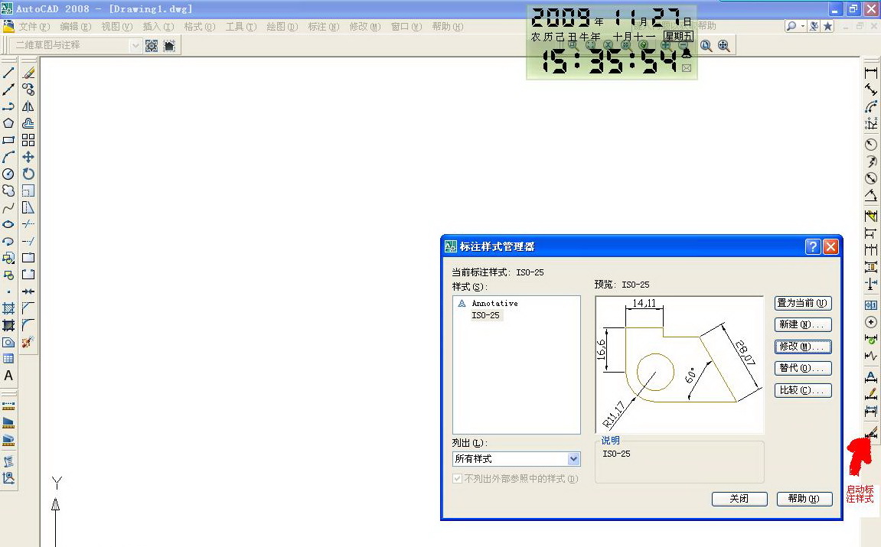Select the Line draw tool
Viewport: 881px width, 547px height.
8,73
